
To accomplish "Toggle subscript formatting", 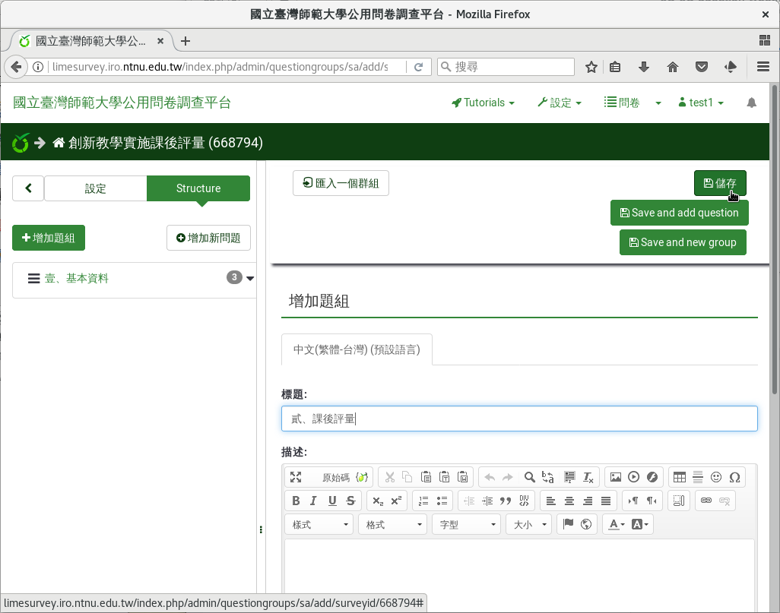I will pos(378,501).
